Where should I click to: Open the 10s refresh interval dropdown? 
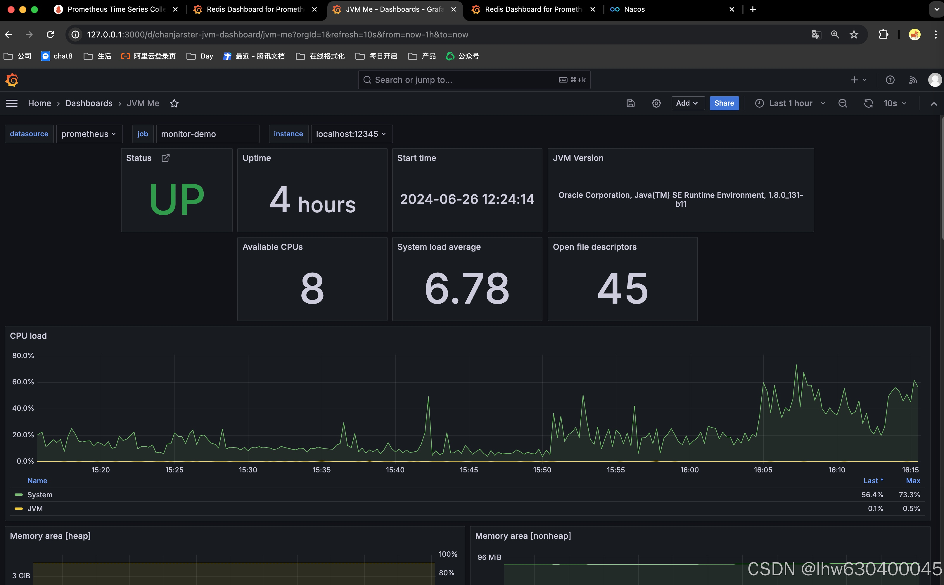(x=895, y=103)
